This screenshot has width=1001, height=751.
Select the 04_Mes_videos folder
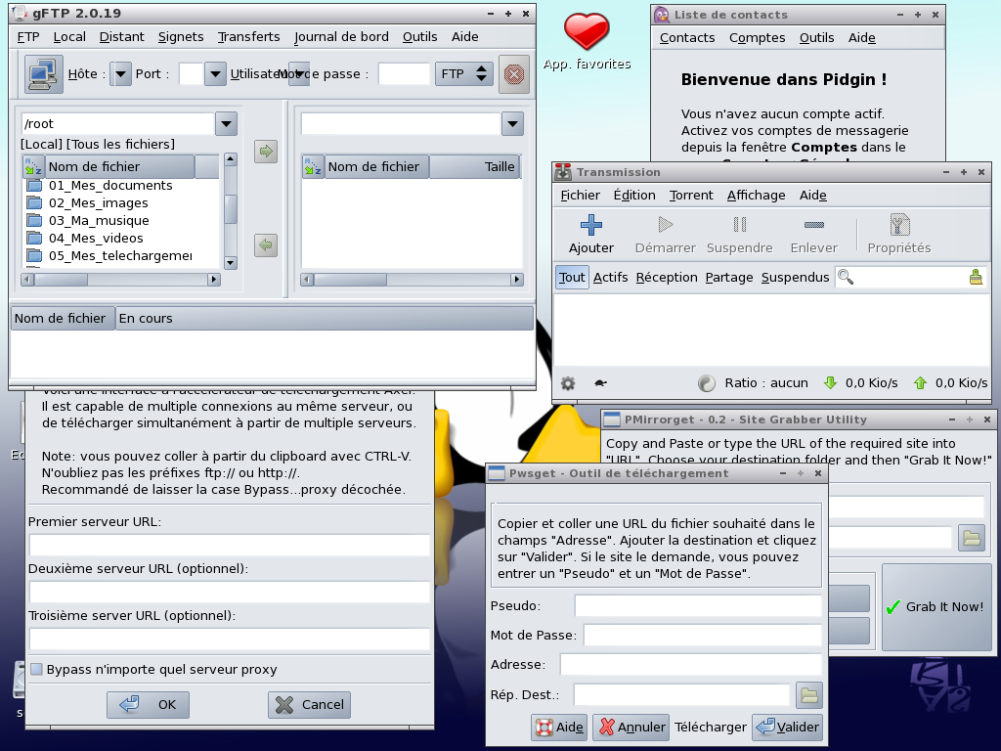(x=96, y=239)
